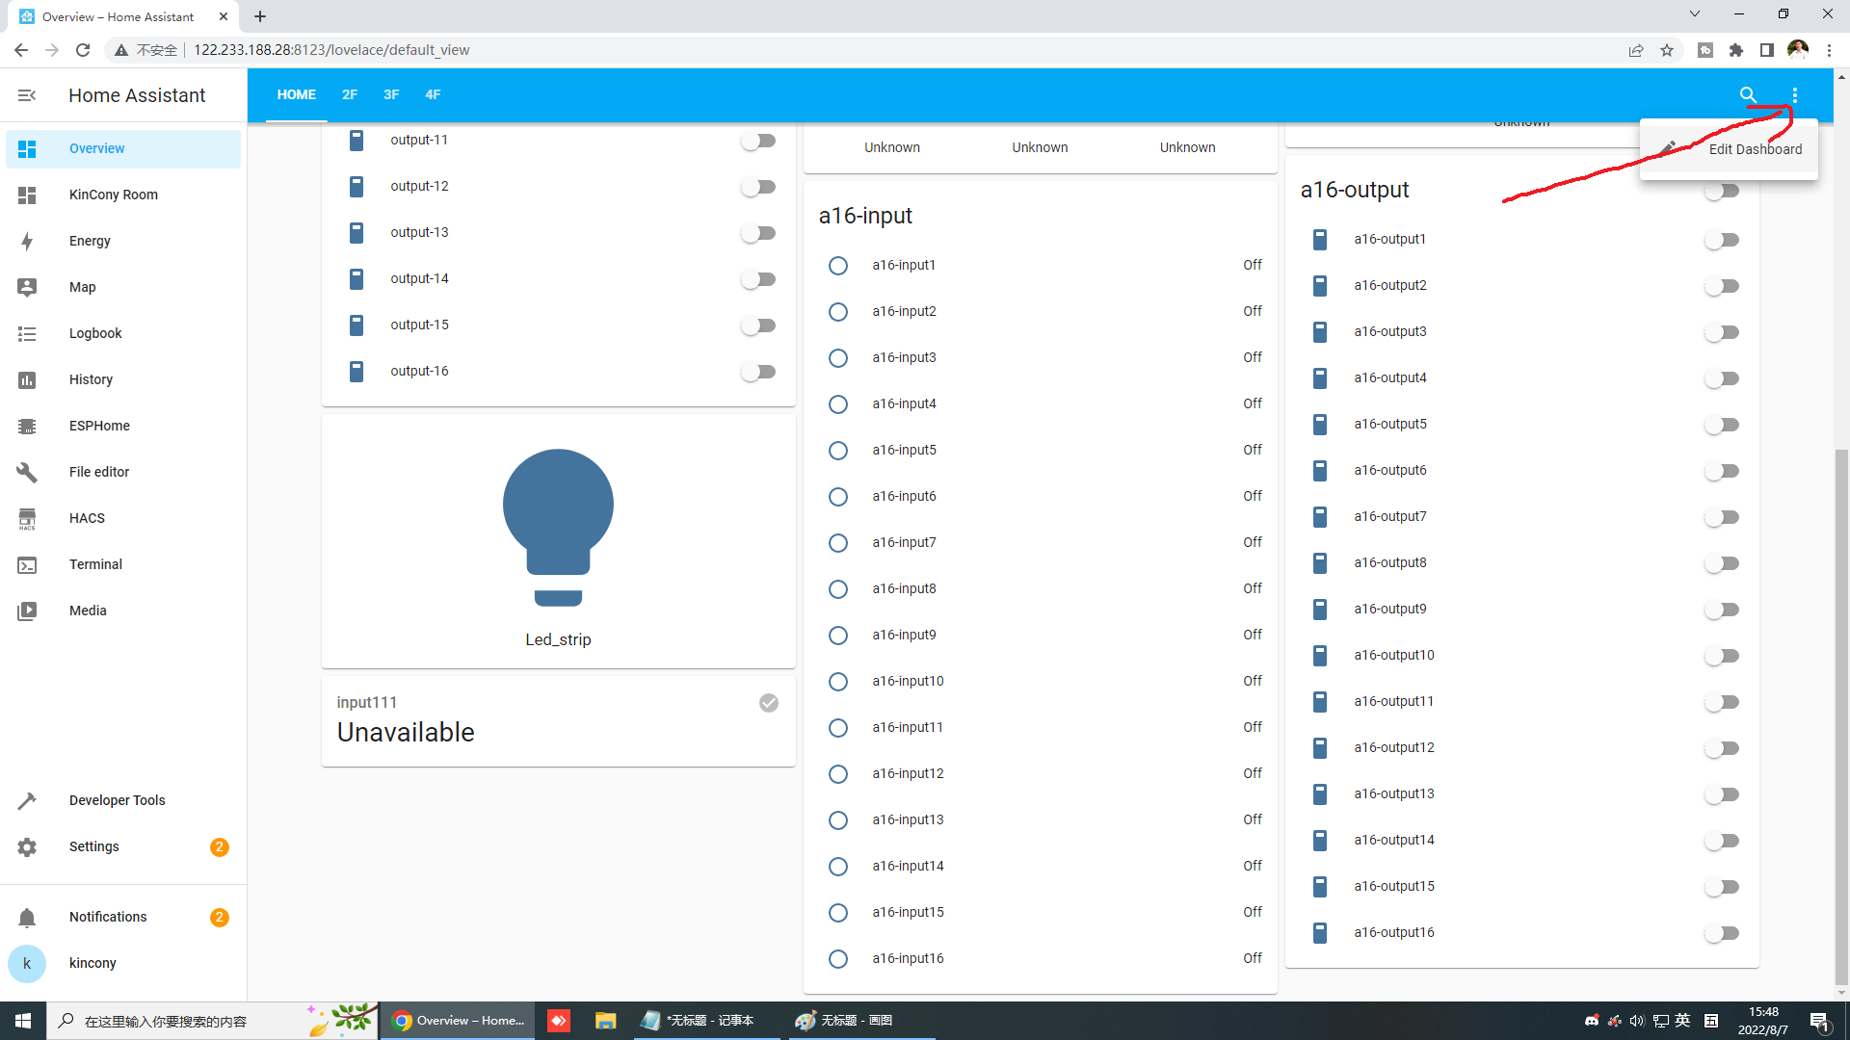
Task: Open the kincony user profile
Action: point(92,963)
